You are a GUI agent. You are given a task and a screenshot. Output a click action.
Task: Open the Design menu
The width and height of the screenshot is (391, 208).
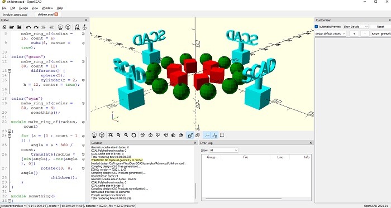tap(23, 8)
